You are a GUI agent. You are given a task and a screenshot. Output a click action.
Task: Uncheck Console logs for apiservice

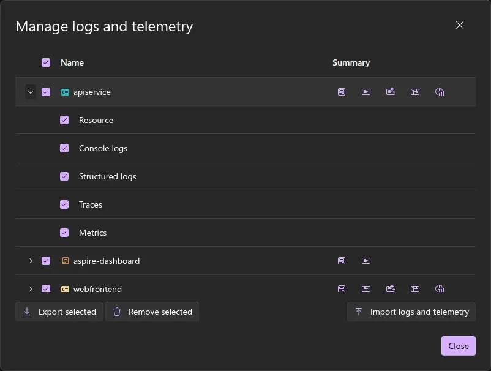point(64,148)
